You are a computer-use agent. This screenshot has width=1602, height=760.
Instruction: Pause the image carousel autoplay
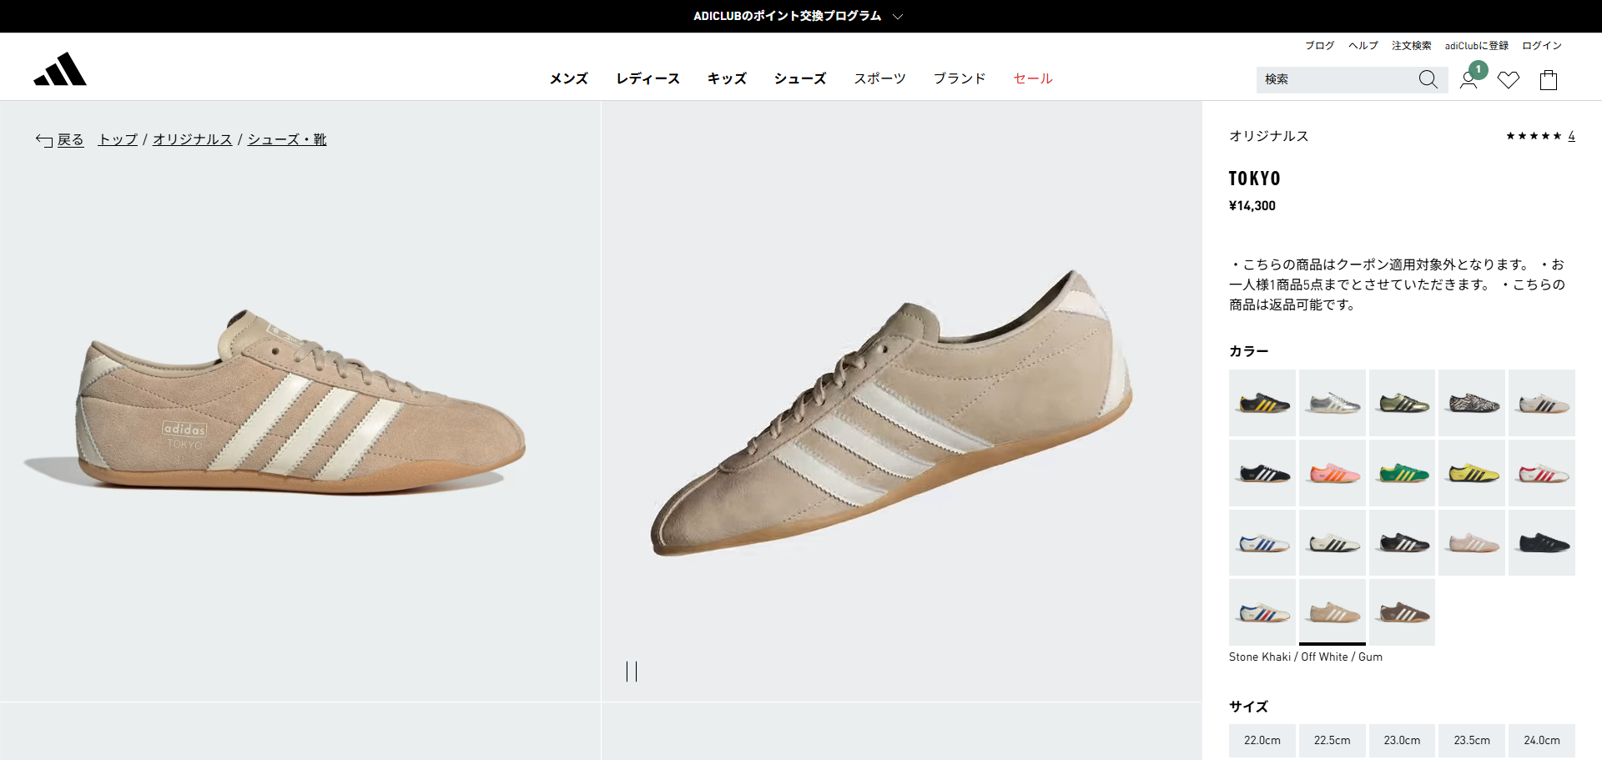(x=632, y=672)
